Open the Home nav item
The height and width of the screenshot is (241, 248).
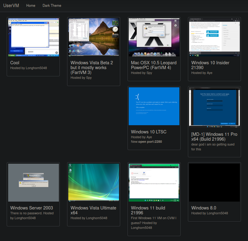(x=31, y=6)
